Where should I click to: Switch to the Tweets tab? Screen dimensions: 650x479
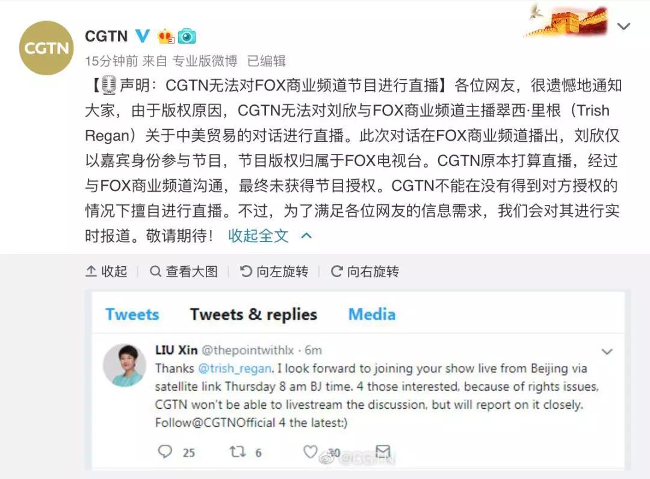point(132,314)
